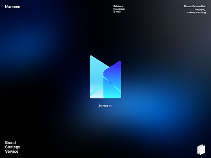The height and width of the screenshot is (158, 211).
Task: Click the Naveenn brand name in header
Action: pos(13,7)
